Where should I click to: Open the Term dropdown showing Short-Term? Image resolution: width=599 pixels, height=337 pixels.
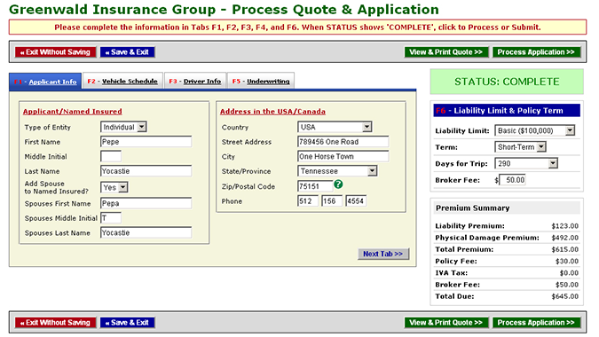[520, 147]
